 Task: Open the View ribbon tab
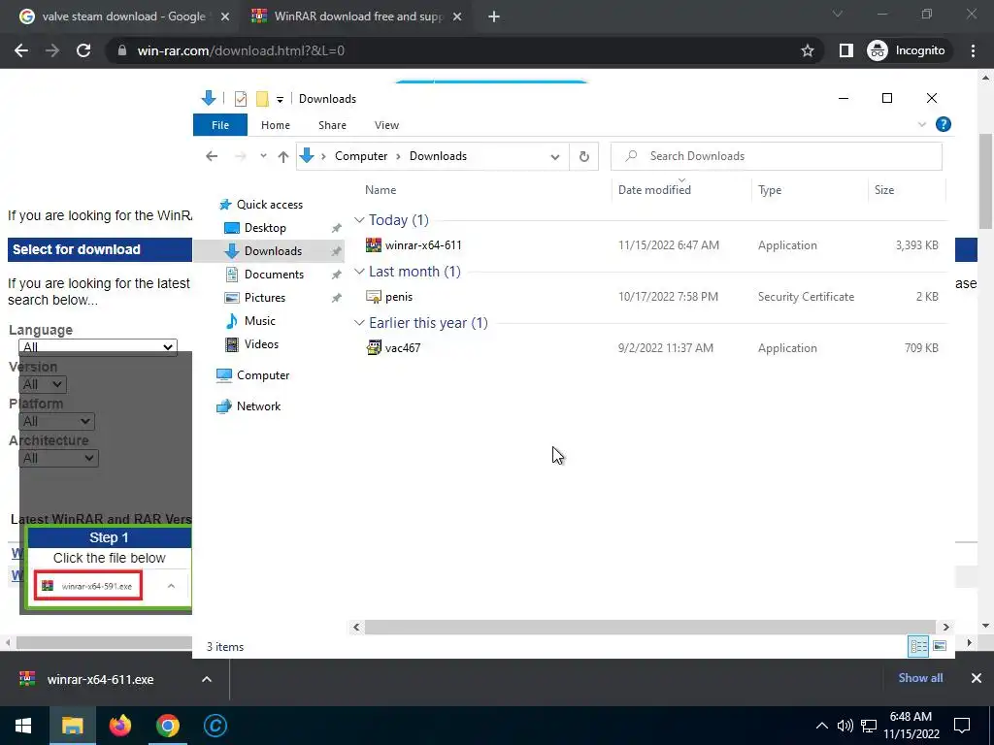pyautogui.click(x=386, y=125)
